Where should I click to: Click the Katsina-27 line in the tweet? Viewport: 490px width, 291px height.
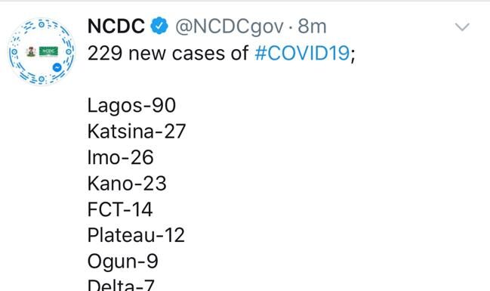[137, 131]
